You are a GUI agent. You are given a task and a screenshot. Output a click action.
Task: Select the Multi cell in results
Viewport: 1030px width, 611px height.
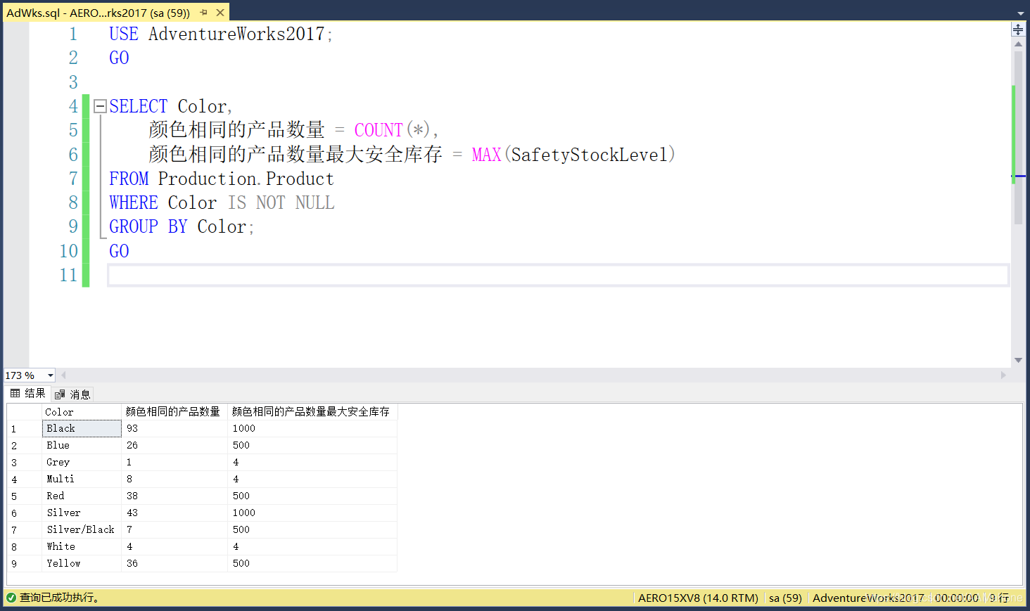pyautogui.click(x=82, y=479)
